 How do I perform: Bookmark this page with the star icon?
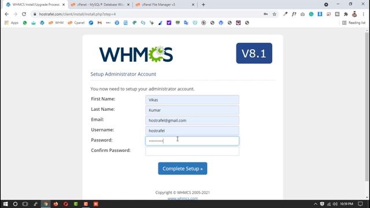[x=274, y=14]
